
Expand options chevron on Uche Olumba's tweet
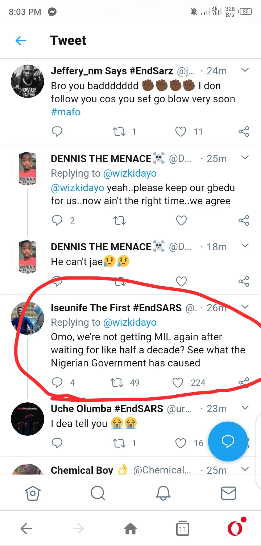(245, 408)
